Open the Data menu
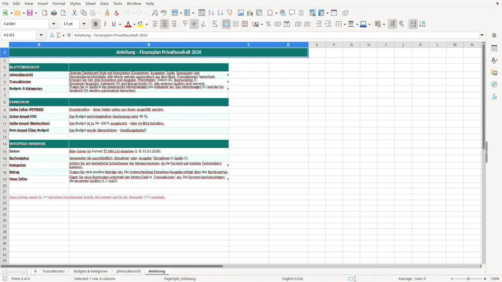 click(104, 3)
